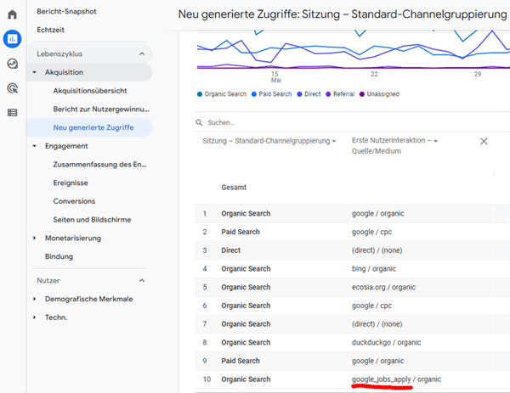
Task: Open the Sitzung – Standard-Channelgruppierung dropdown
Action: coord(269,141)
